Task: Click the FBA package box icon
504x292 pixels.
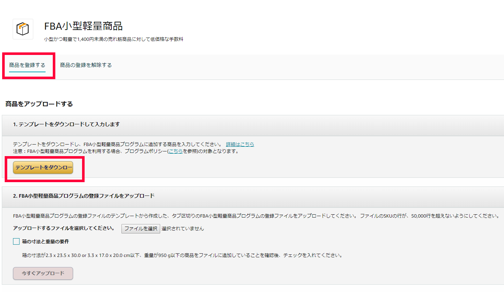Action: 23,29
